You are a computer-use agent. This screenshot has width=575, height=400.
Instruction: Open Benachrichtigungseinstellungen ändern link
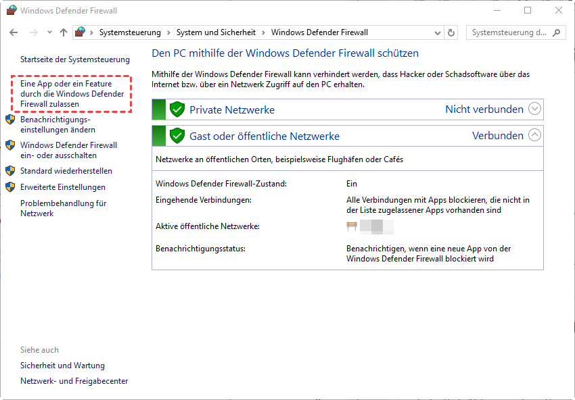[x=57, y=124]
